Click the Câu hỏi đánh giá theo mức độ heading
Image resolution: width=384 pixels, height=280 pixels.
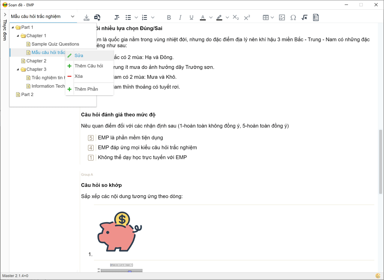118,115
